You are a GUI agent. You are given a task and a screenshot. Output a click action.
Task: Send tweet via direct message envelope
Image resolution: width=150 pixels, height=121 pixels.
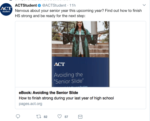[x=80, y=117]
